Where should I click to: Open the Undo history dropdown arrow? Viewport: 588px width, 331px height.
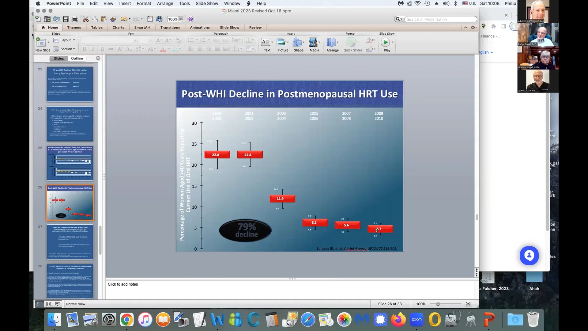(x=130, y=19)
